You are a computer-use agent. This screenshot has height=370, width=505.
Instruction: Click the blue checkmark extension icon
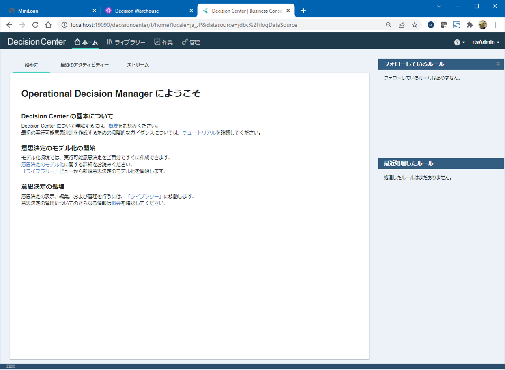coord(431,25)
